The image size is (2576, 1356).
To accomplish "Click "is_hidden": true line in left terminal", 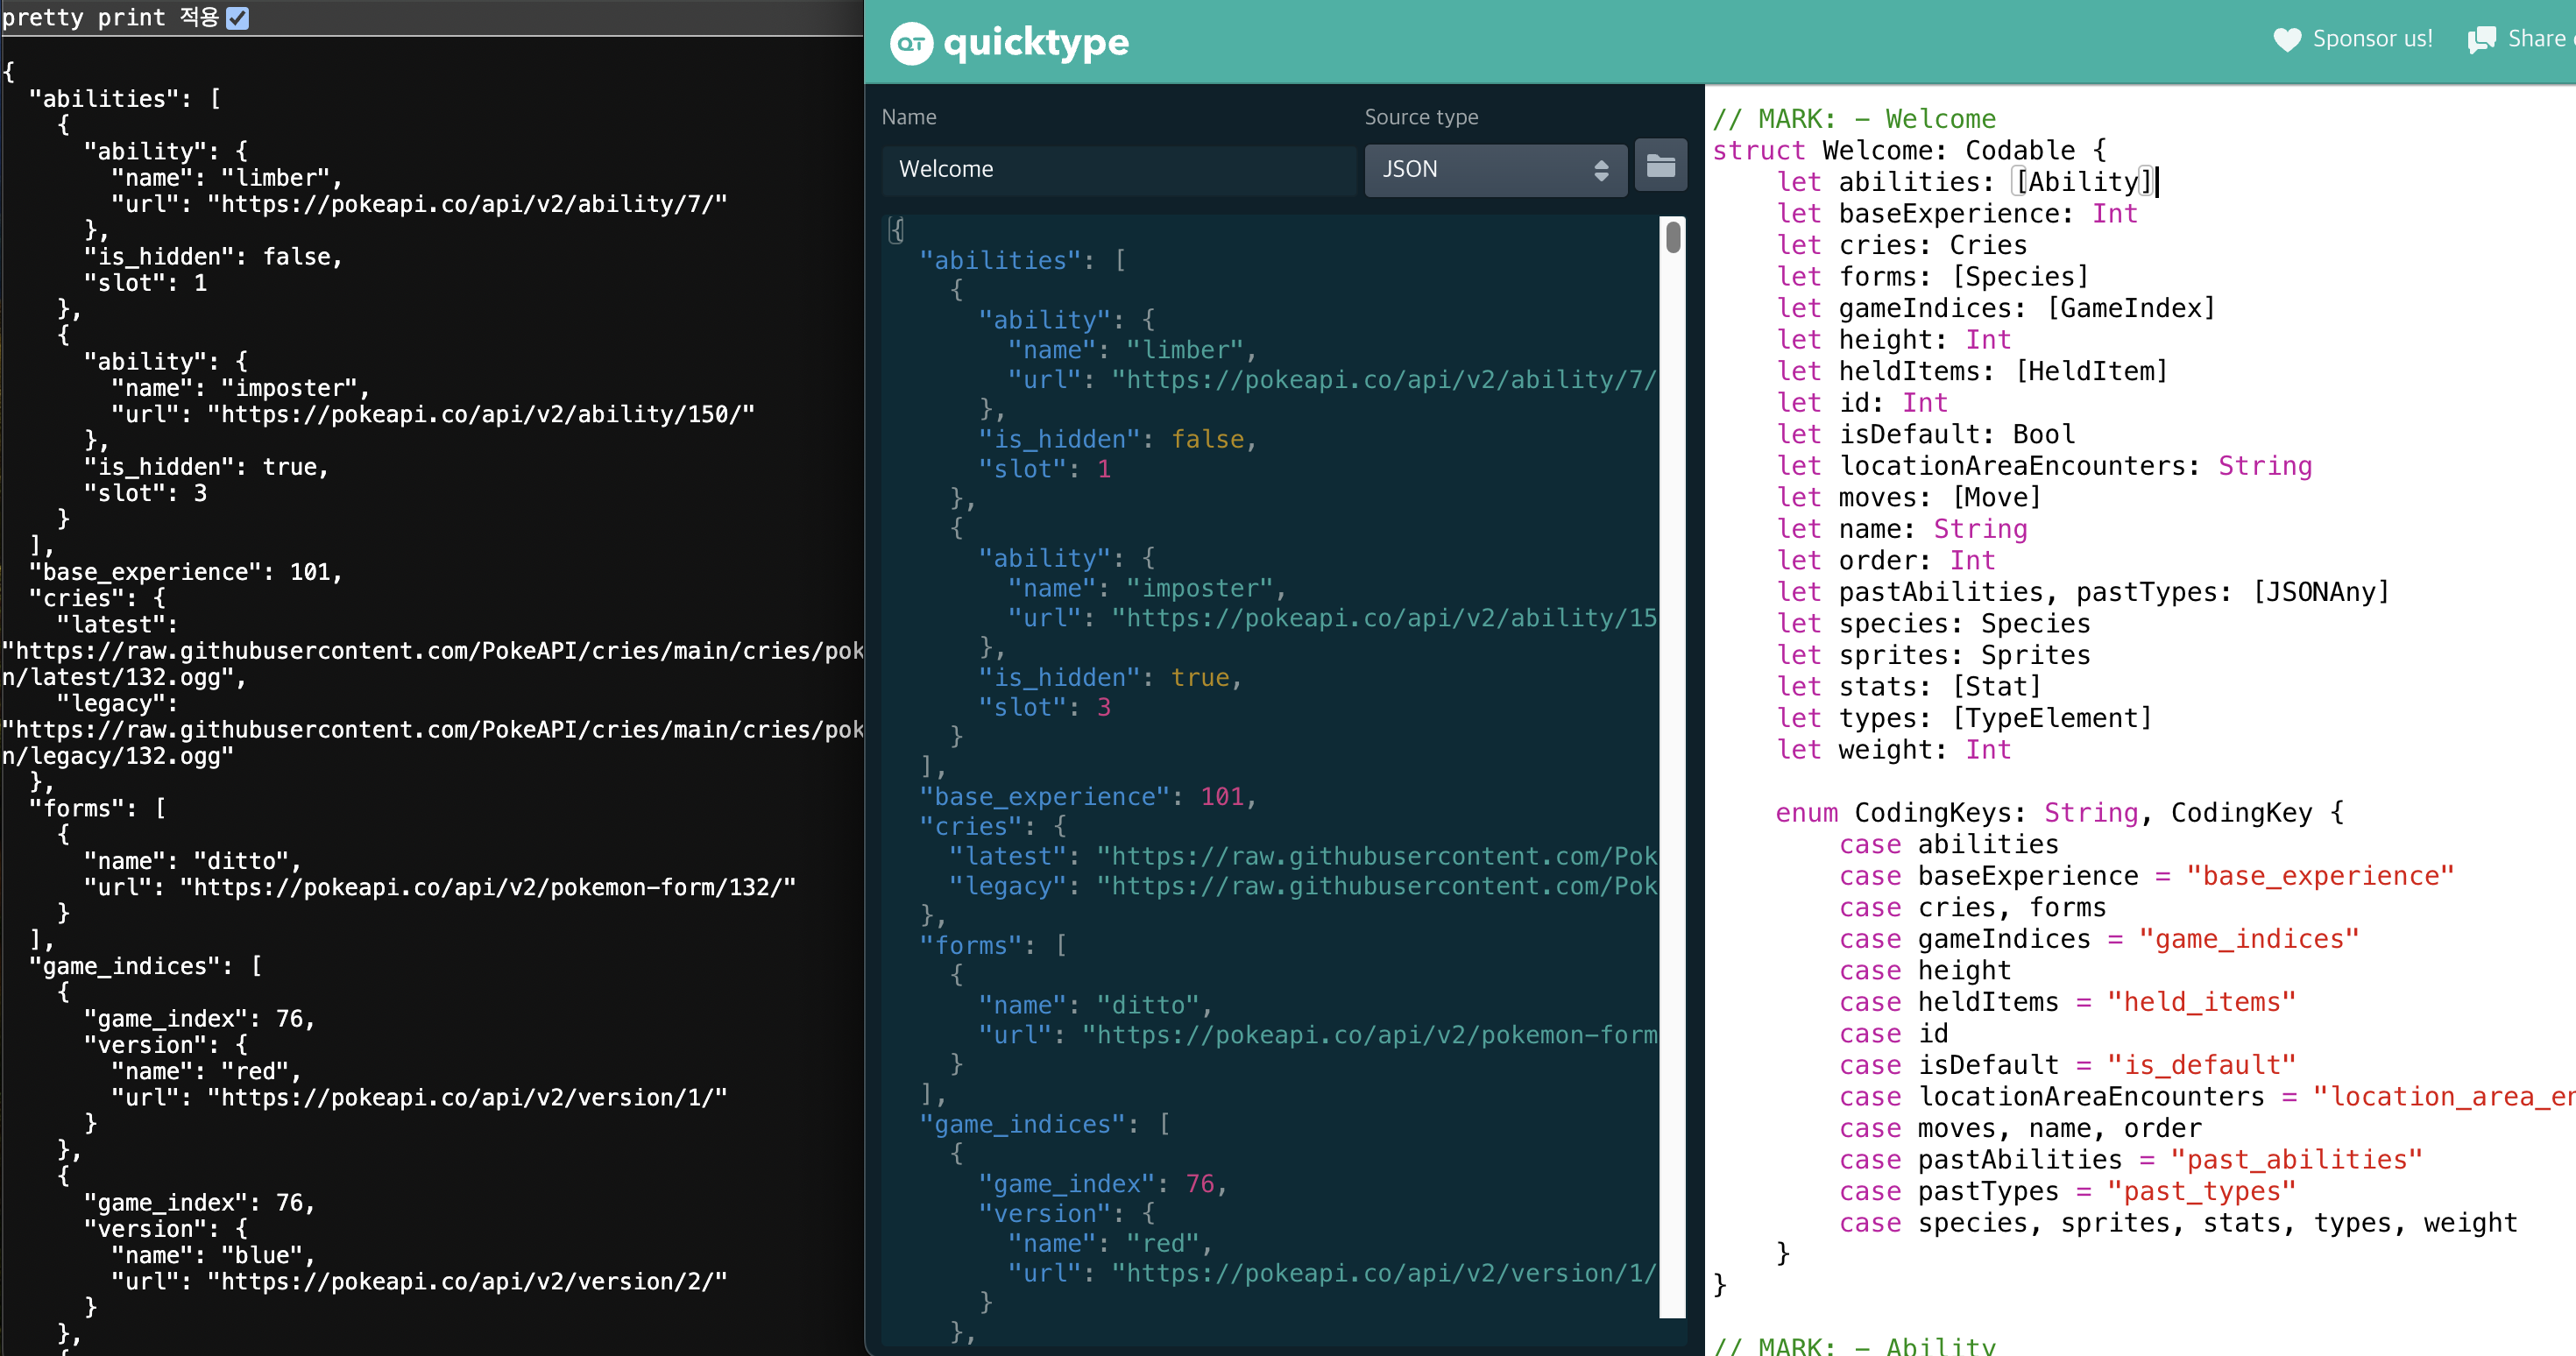I will tap(206, 467).
